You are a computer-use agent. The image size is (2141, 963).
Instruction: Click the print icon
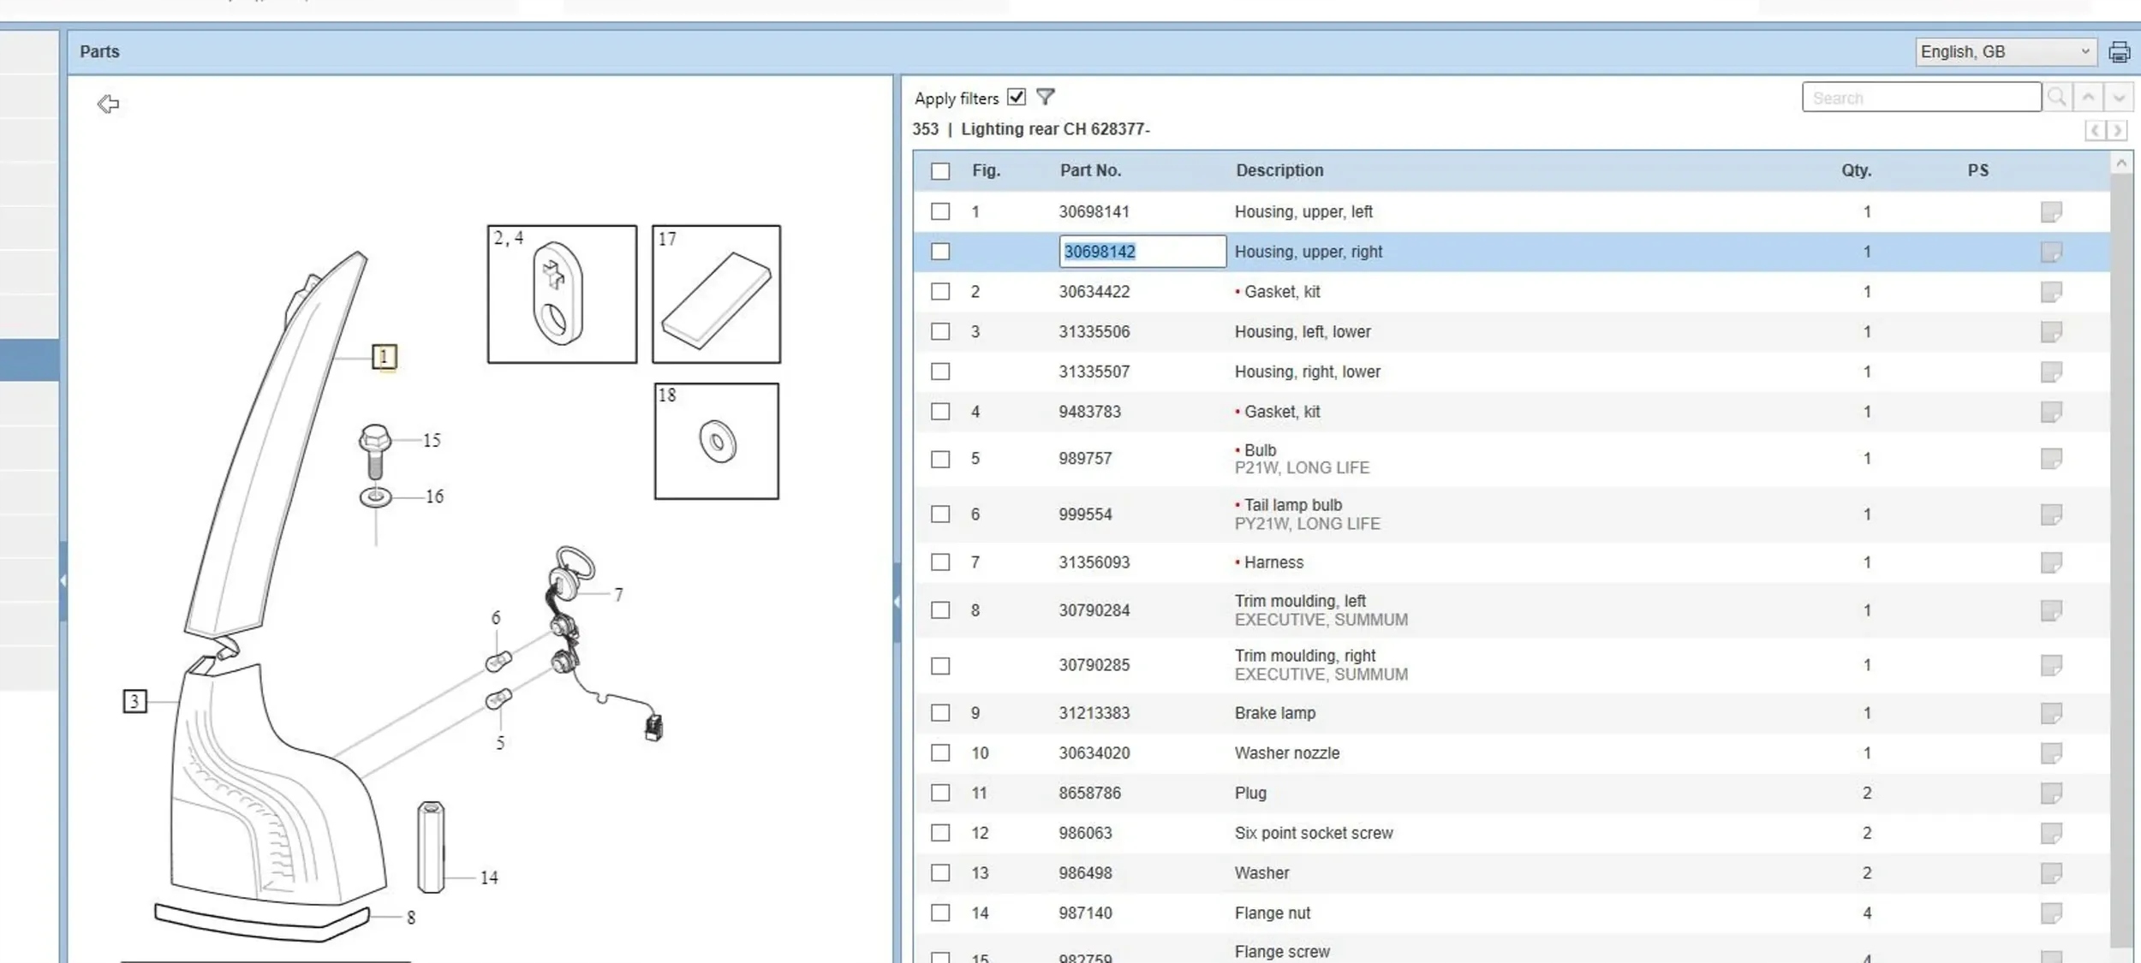pos(2119,52)
